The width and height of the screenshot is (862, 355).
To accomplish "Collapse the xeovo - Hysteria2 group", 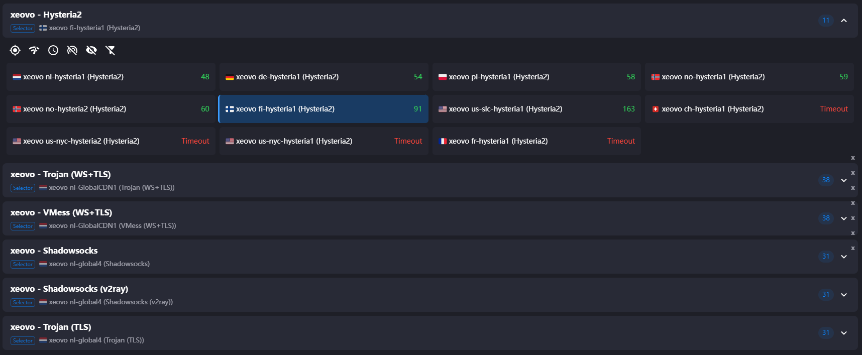I will 844,21.
